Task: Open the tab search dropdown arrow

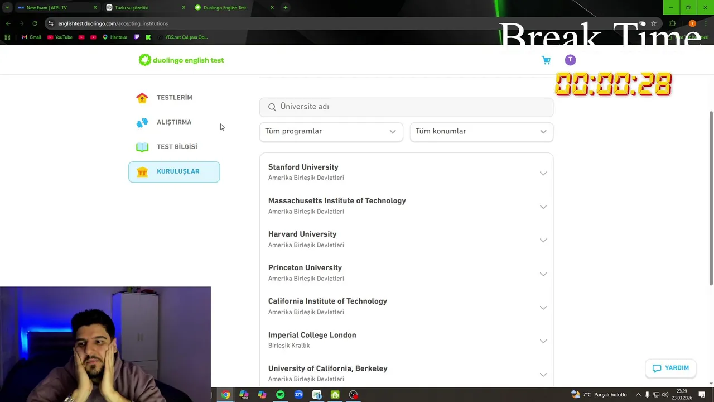Action: pos(7,8)
